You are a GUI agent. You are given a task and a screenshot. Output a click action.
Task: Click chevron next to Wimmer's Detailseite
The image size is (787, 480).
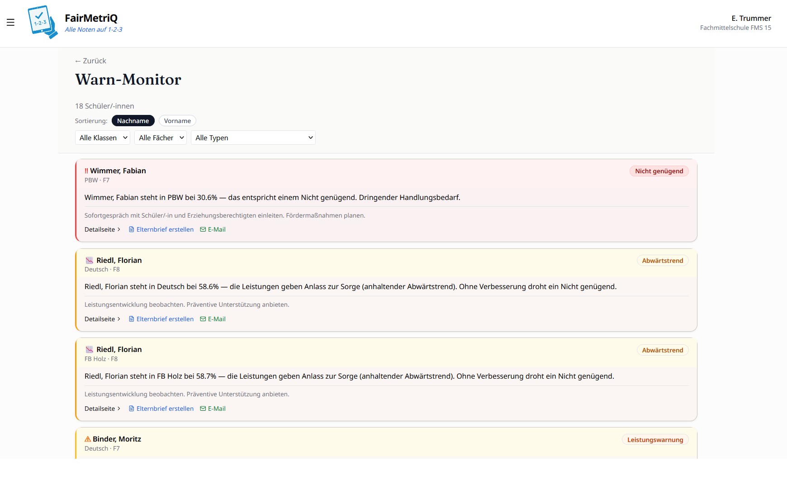[x=119, y=229]
